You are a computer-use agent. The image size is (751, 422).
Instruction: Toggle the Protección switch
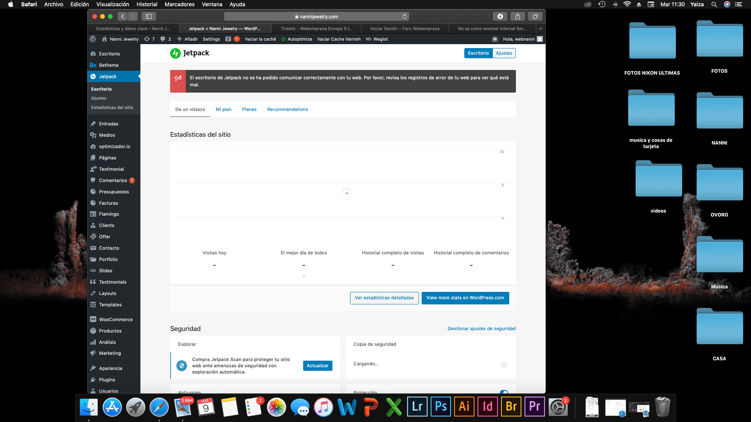coord(504,392)
